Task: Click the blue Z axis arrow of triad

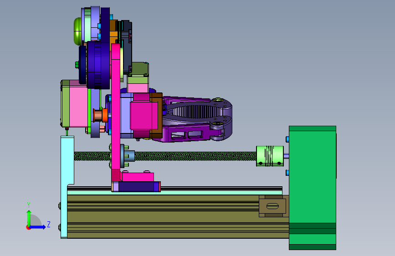Action: pos(38,227)
